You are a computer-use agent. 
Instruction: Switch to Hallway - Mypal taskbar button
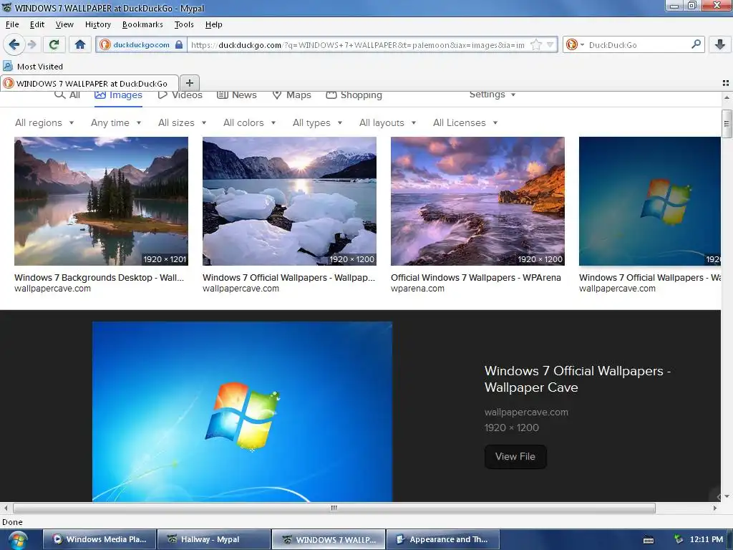click(213, 539)
